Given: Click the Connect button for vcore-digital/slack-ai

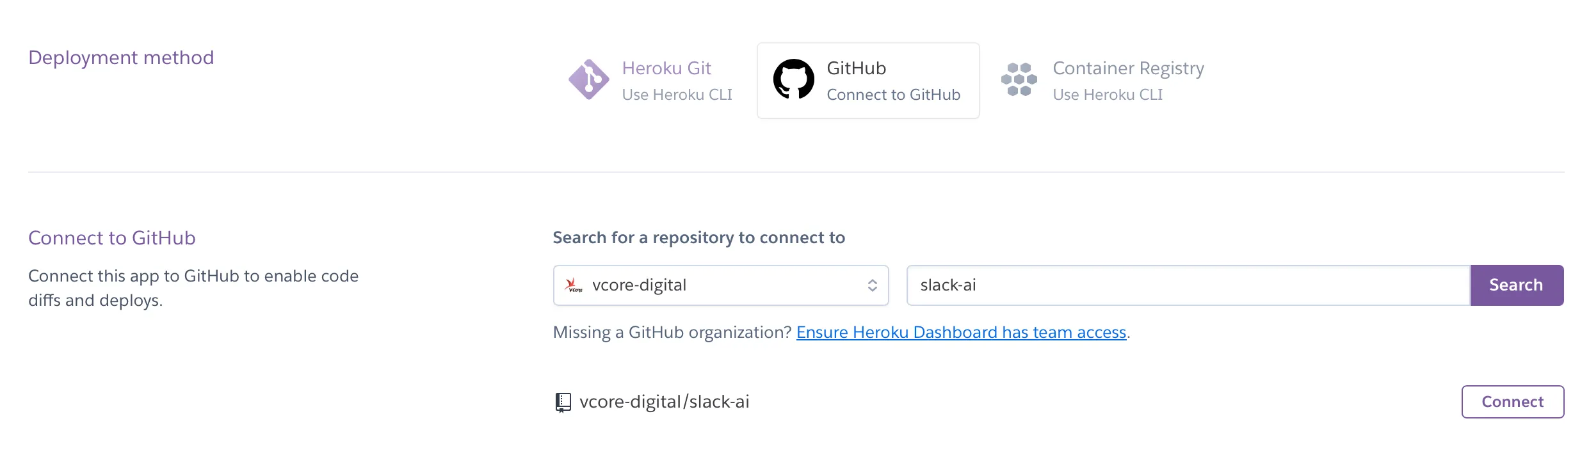Looking at the screenshot, I should (x=1512, y=402).
